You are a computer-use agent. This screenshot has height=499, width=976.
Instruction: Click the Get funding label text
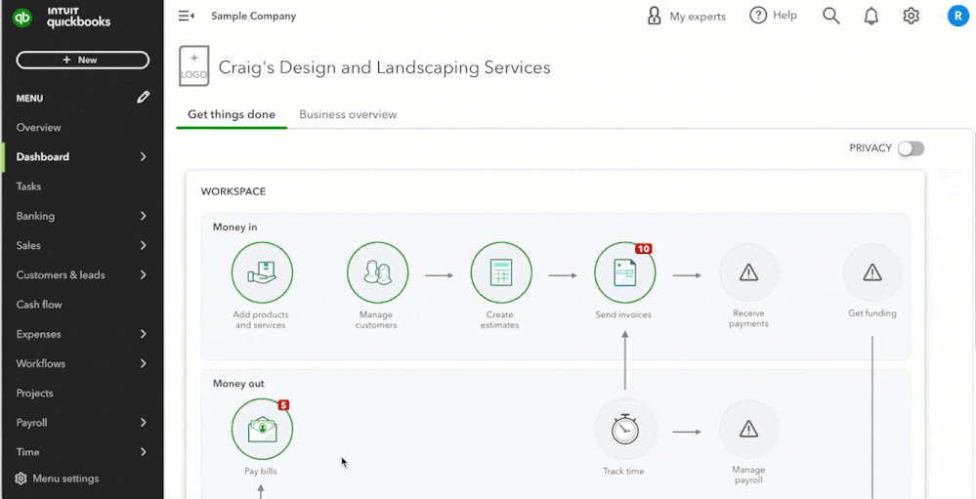click(872, 312)
